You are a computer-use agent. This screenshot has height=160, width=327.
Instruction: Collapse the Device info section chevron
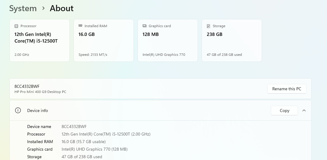(304, 110)
